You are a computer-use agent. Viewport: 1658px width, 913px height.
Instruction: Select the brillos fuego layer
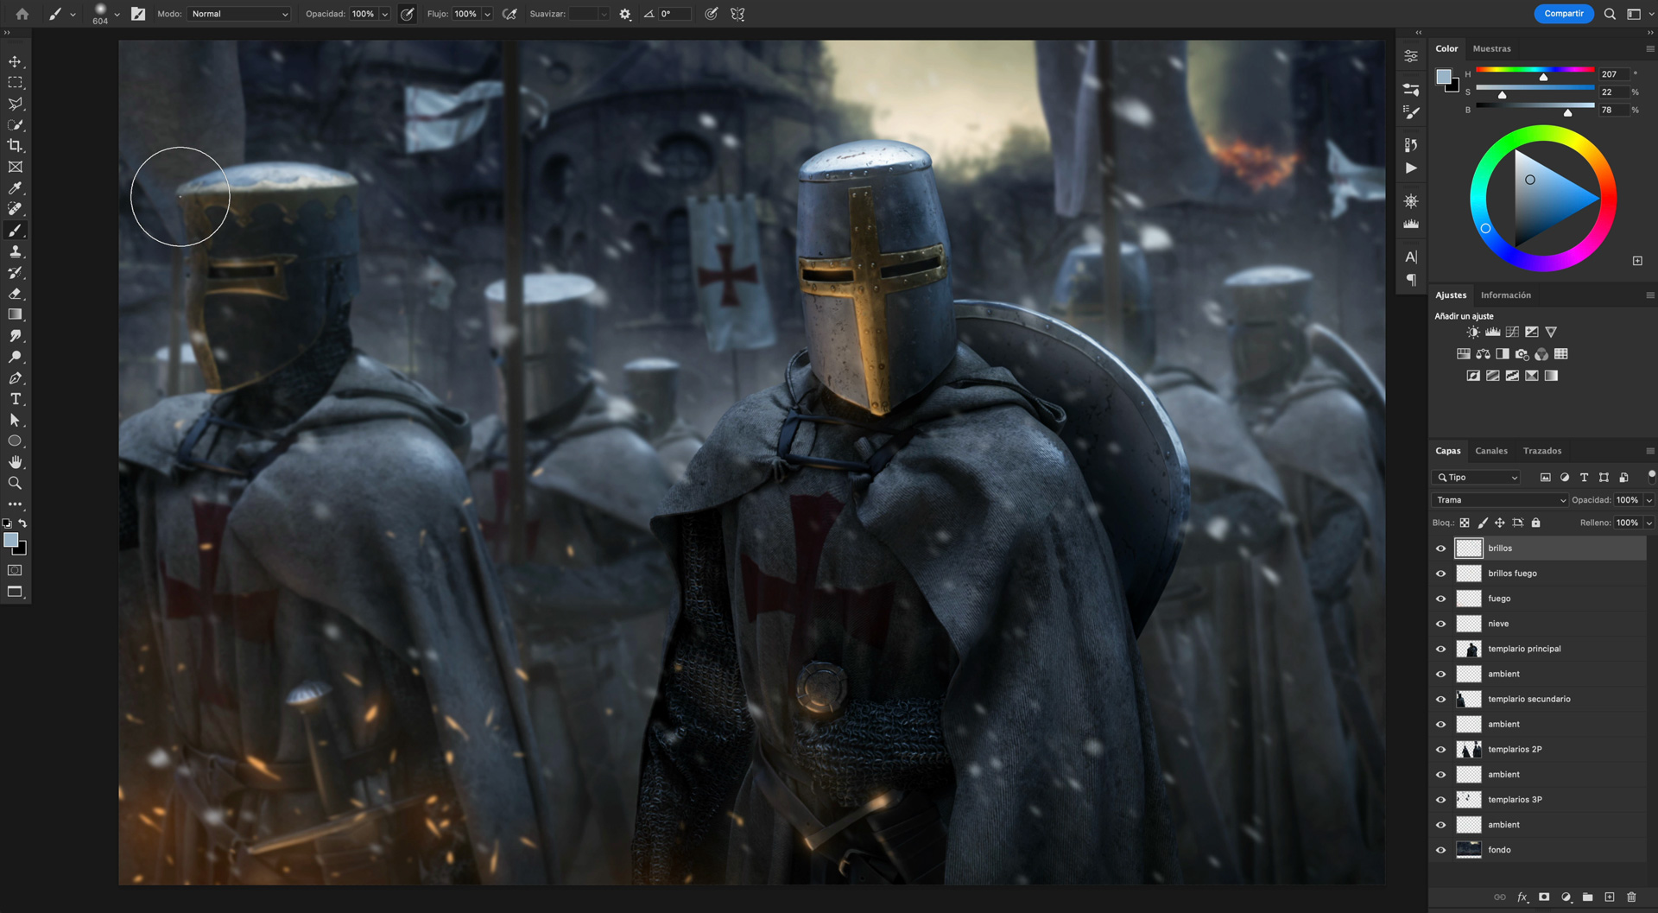click(1512, 574)
